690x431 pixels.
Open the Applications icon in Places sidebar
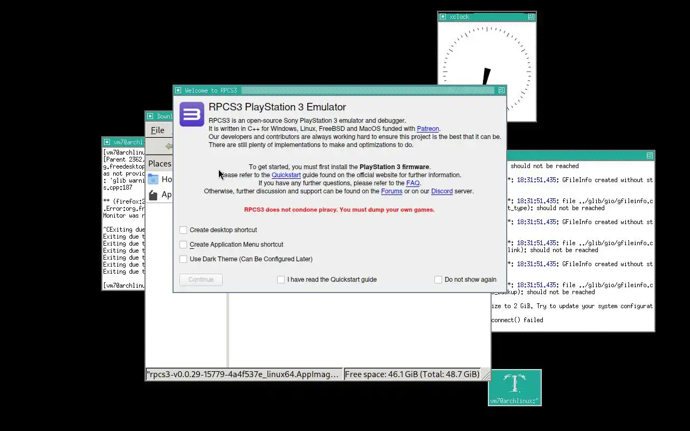(x=154, y=194)
